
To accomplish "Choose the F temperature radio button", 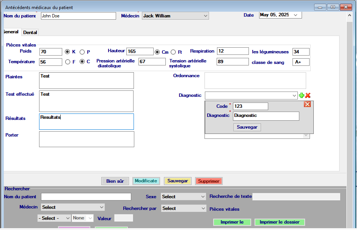I will pyautogui.click(x=68, y=62).
